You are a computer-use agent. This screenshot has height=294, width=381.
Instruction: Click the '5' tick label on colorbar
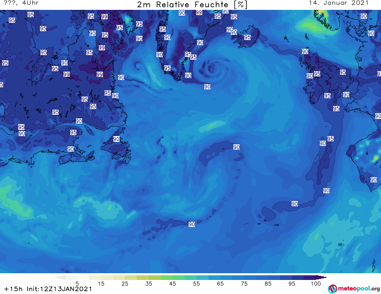[77, 284]
